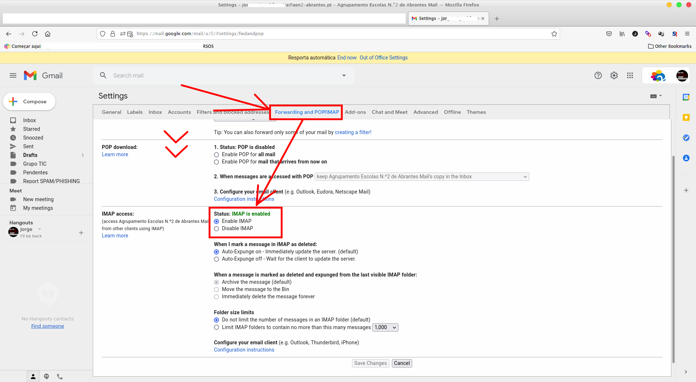This screenshot has width=696, height=382.
Task: Click the Out of Office Settings link
Action: 384,58
